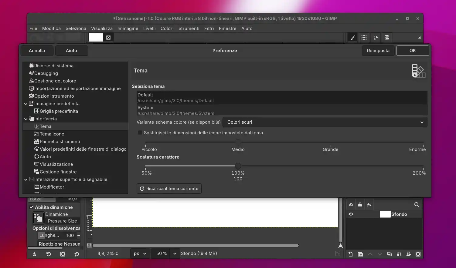Open the fonts tab icon with letters
This screenshot has width=456, height=268.
click(376, 38)
